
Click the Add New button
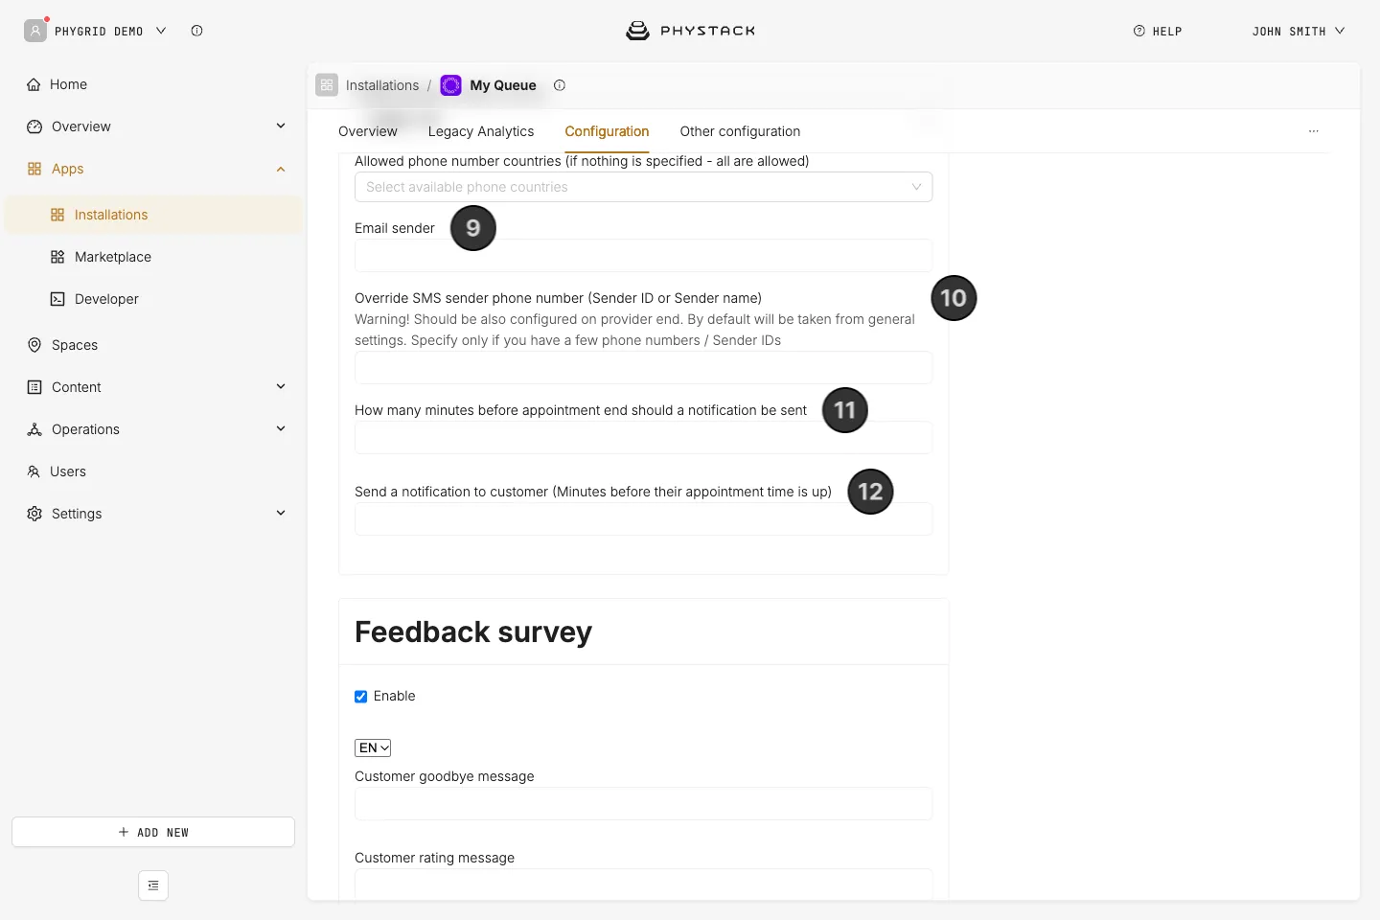[x=153, y=832]
